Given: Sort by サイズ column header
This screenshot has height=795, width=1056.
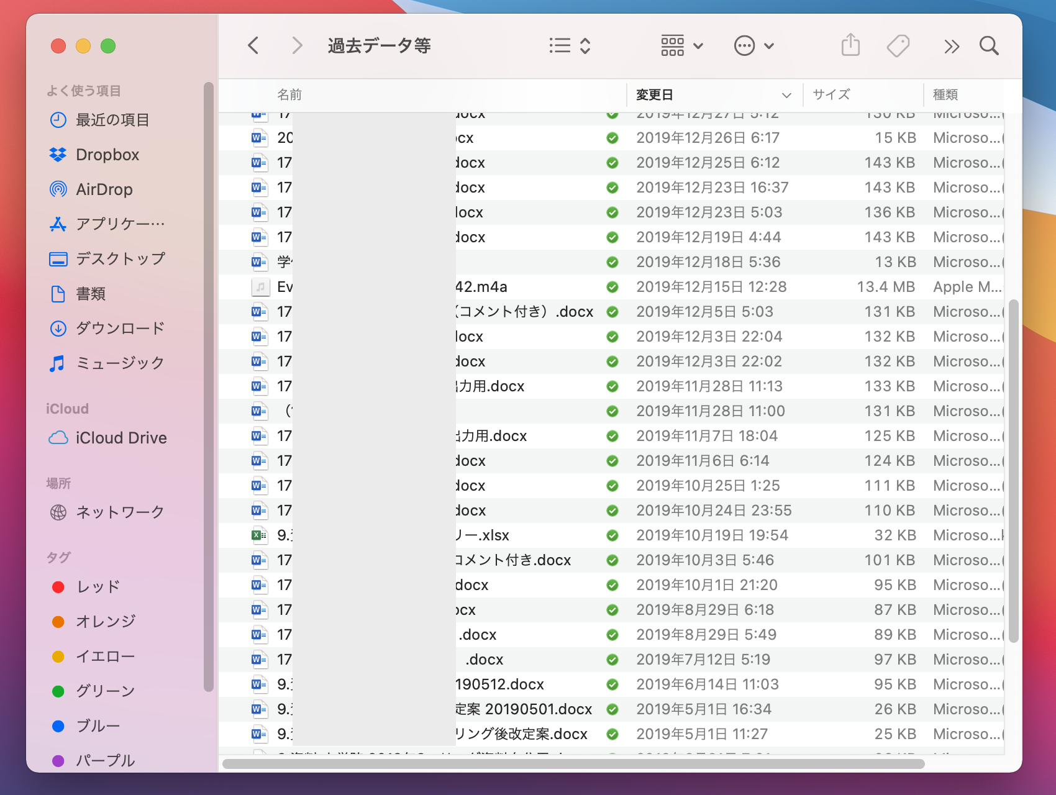Looking at the screenshot, I should tap(831, 95).
